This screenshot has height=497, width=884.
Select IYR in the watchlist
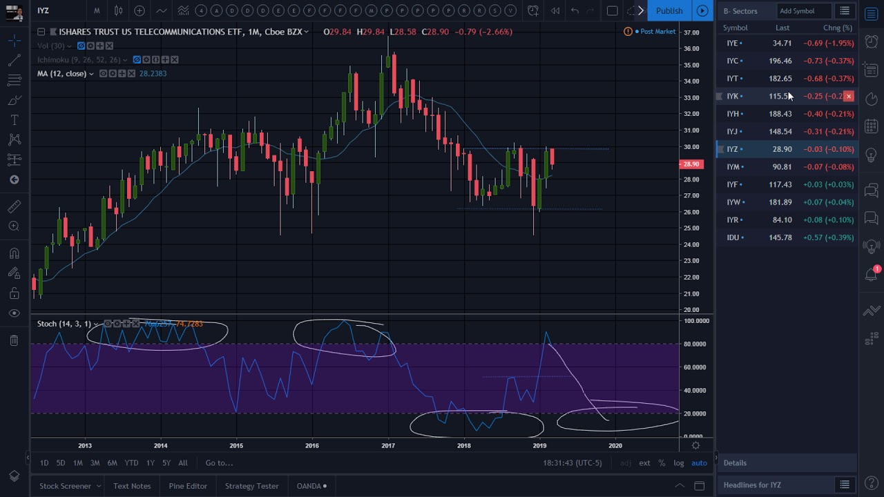point(787,220)
